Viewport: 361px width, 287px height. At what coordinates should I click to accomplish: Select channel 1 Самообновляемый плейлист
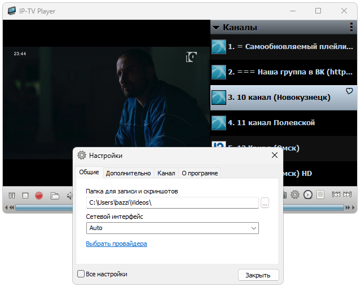click(284, 47)
